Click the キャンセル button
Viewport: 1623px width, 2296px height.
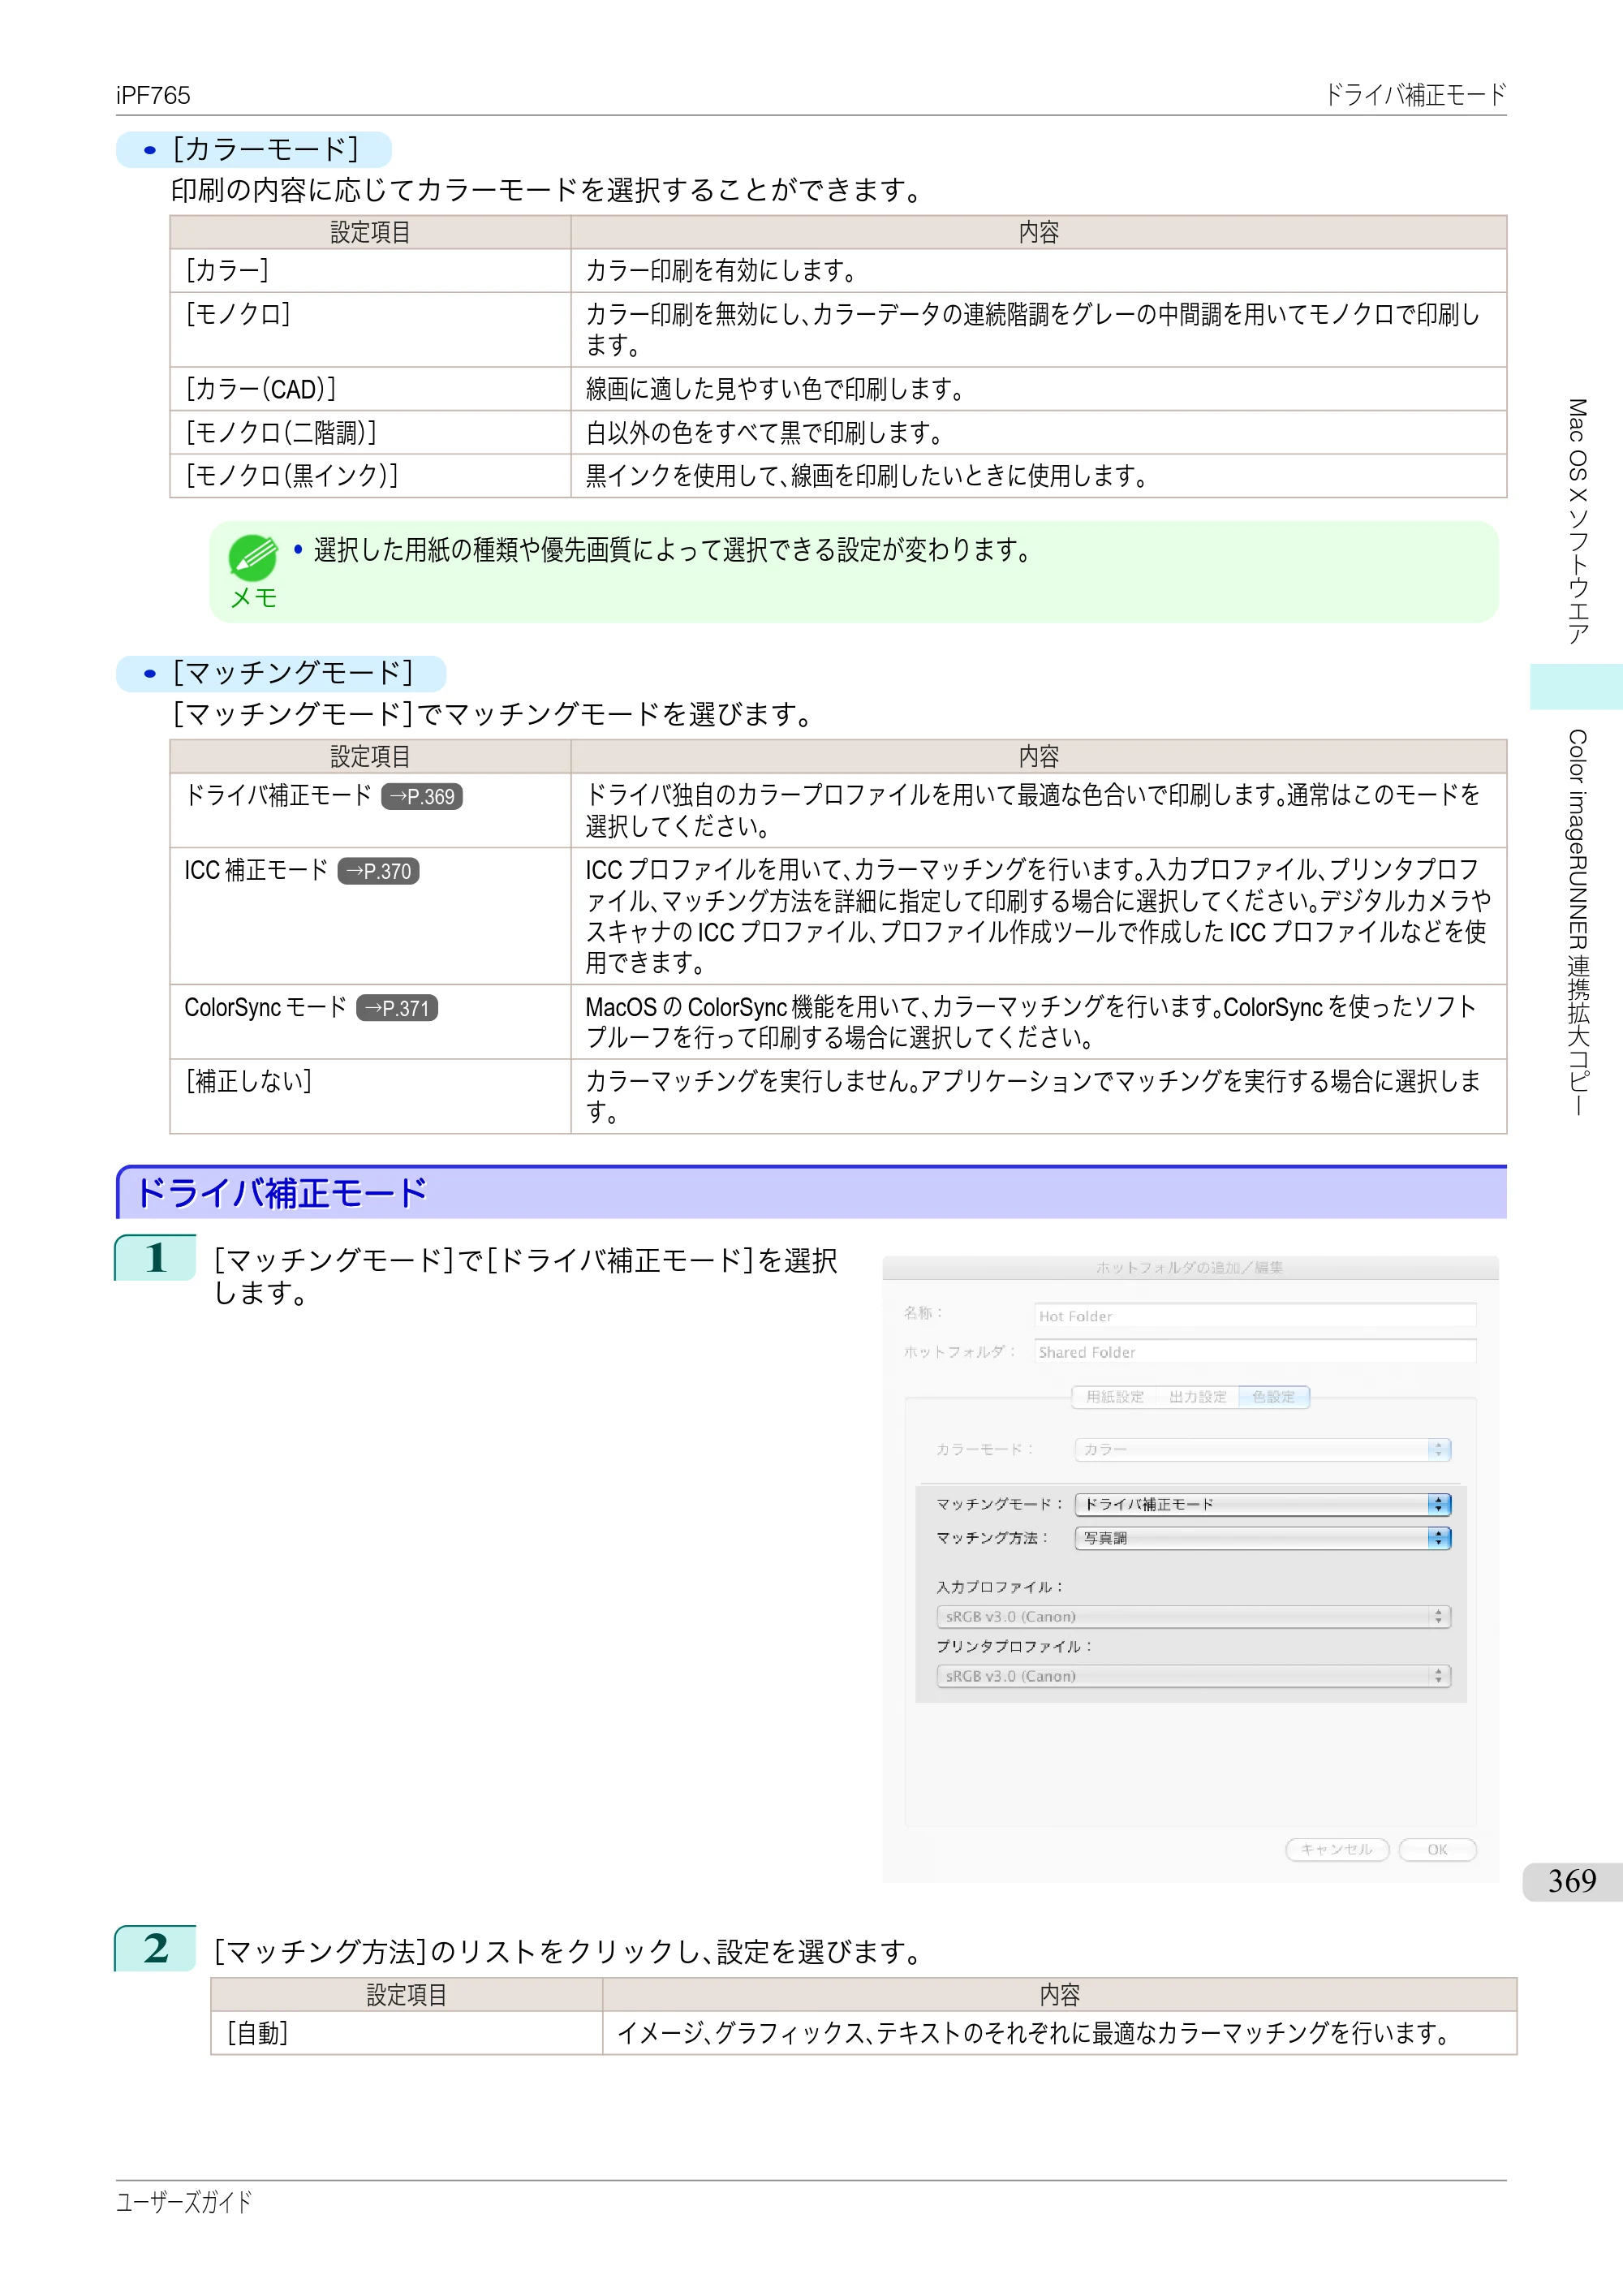pos(1336,1849)
